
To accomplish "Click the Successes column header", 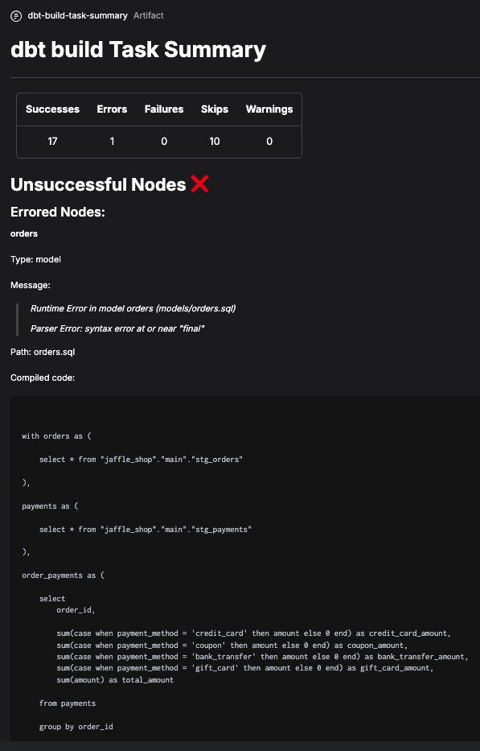I will (x=52, y=109).
